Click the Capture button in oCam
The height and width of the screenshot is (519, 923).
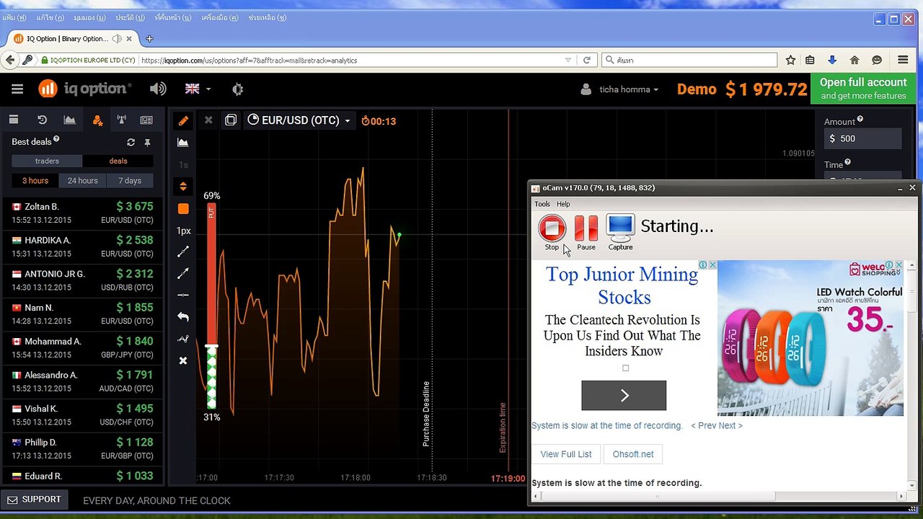[620, 233]
